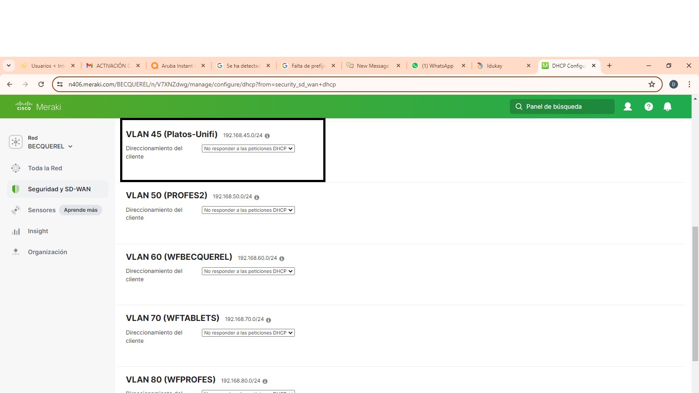The height and width of the screenshot is (393, 699).
Task: Open VLAN 60 WFBECQUEREL DHCP dropdown
Action: (248, 271)
